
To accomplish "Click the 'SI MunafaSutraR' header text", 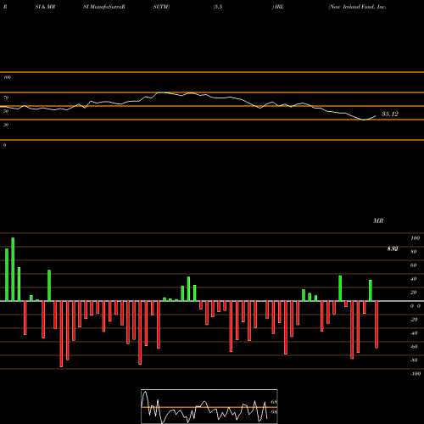I will (x=104, y=7).
